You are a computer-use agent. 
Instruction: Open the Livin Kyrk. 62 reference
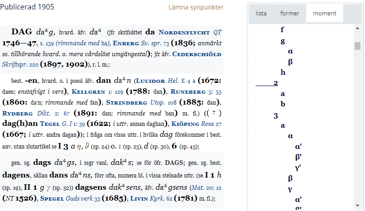point(151,198)
